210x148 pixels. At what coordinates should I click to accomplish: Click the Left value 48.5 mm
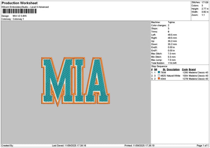click(172, 35)
